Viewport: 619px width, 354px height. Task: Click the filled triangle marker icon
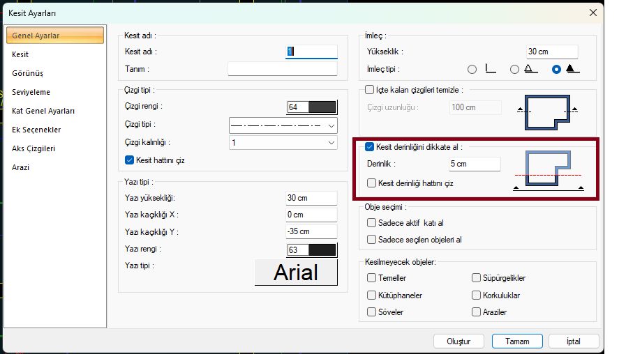[572, 68]
